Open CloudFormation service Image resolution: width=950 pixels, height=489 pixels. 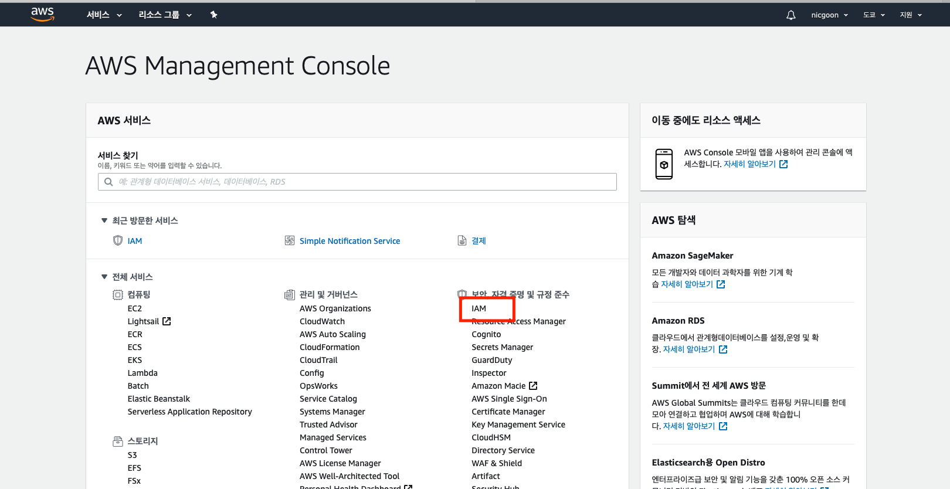click(x=330, y=347)
